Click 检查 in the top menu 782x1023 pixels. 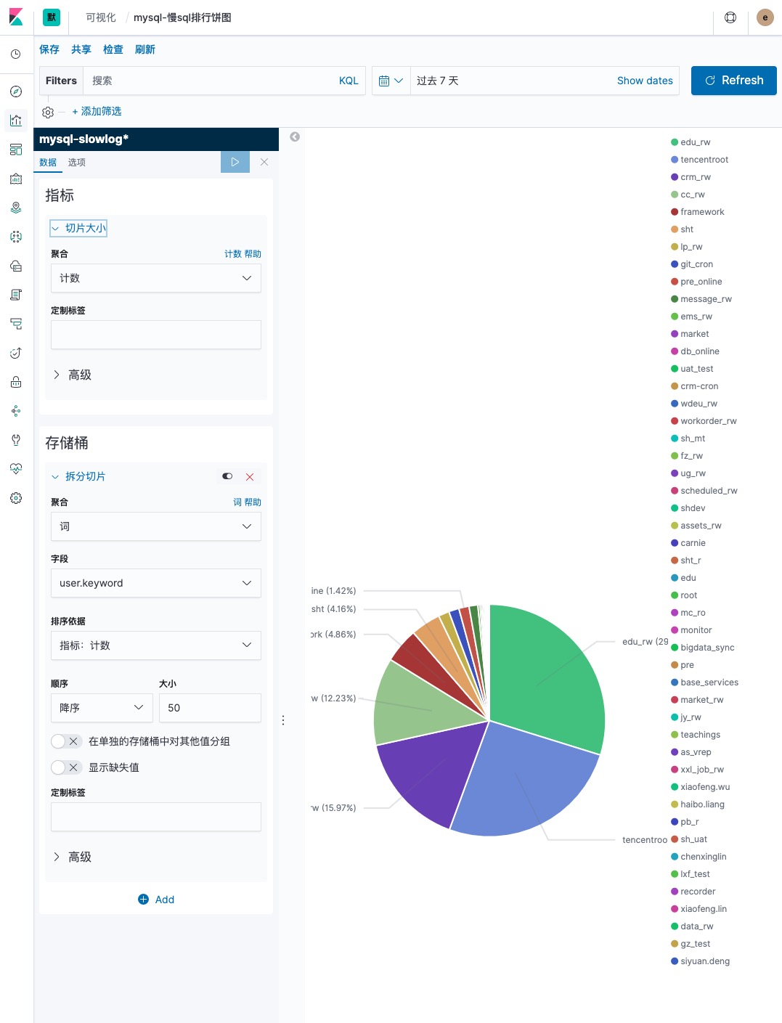[x=113, y=49]
